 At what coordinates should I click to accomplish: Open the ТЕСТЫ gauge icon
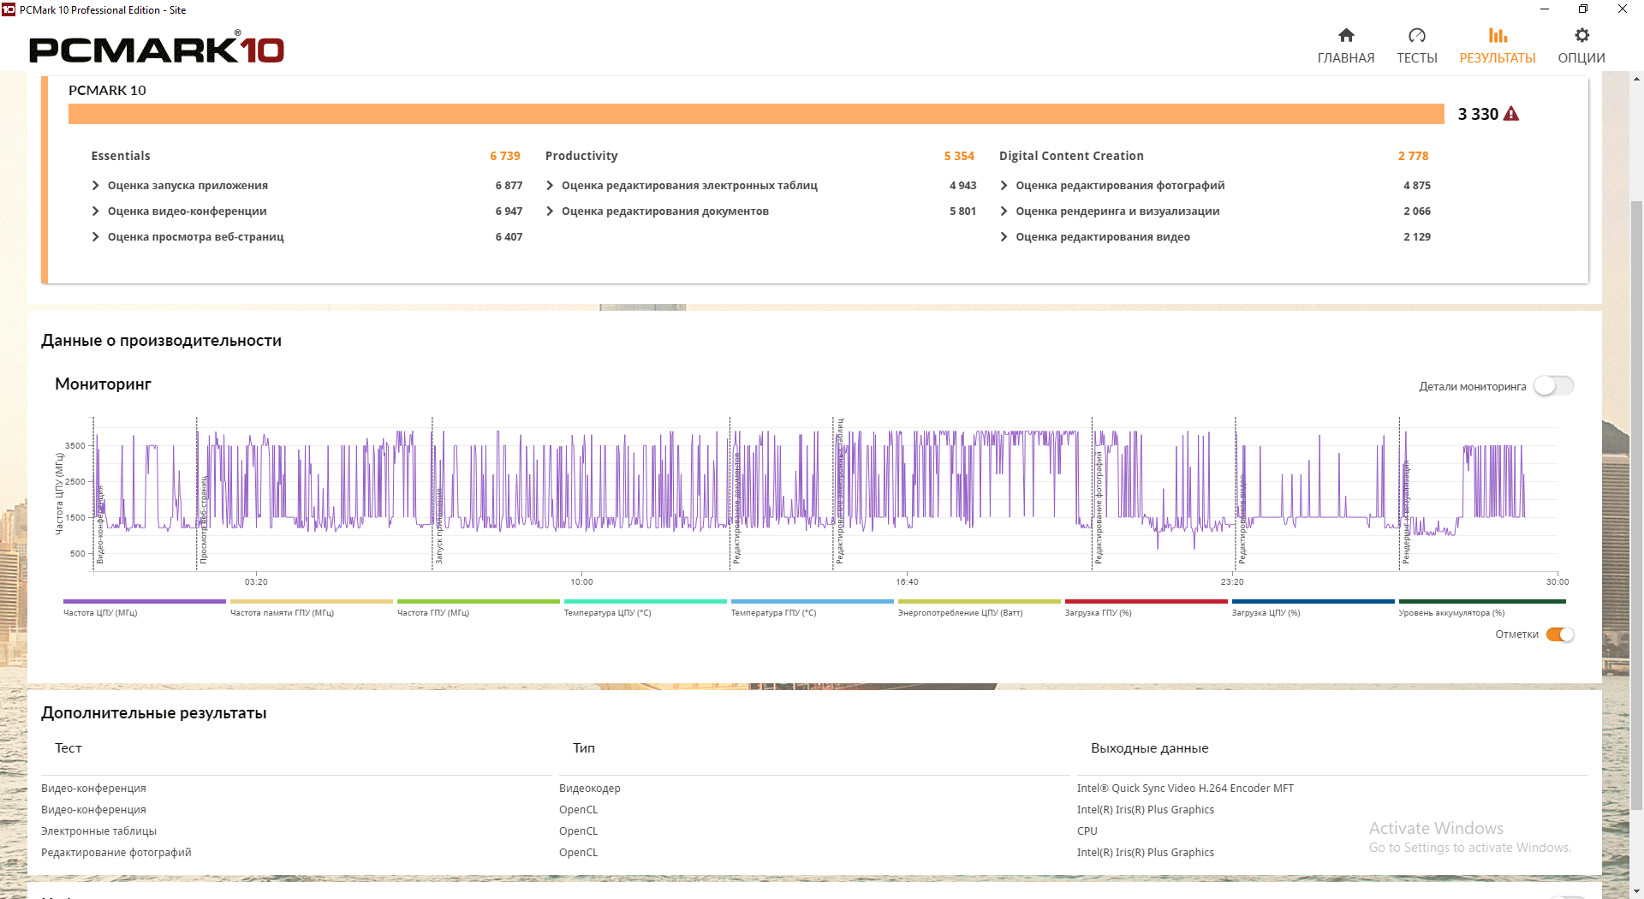coord(1417,35)
